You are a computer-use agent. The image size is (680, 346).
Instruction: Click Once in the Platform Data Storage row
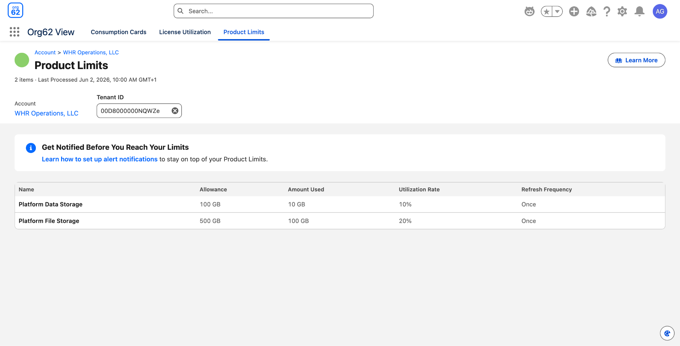coord(529,204)
